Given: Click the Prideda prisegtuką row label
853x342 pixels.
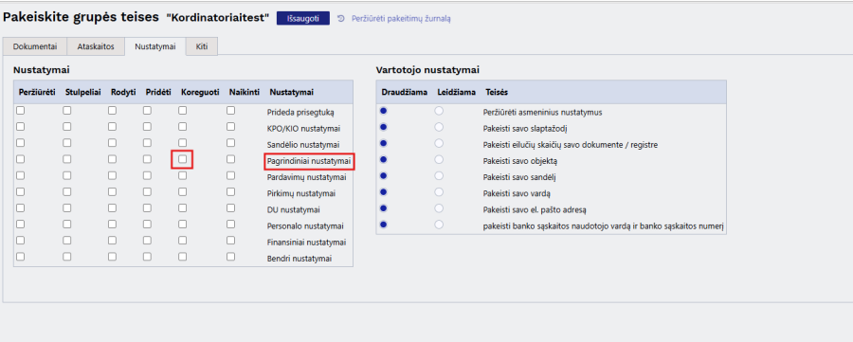Looking at the screenshot, I should [x=300, y=113].
